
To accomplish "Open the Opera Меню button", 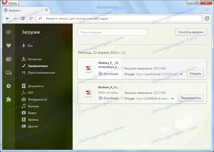I will (10, 3).
